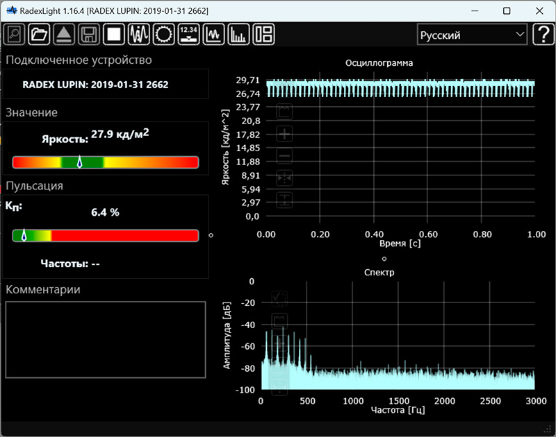556x437 pixels.
Task: Open help with the question mark icon
Action: (x=543, y=35)
